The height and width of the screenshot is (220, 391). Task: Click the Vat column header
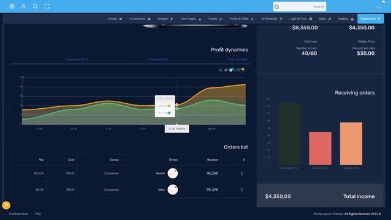coord(42,159)
